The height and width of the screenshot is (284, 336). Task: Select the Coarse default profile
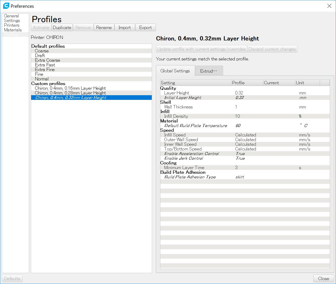pos(91,51)
